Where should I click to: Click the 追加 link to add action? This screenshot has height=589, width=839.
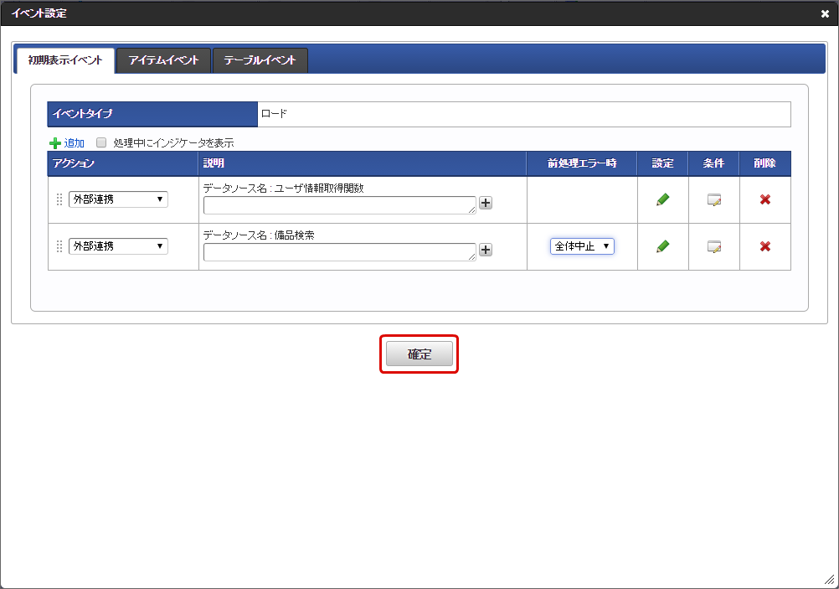click(74, 143)
